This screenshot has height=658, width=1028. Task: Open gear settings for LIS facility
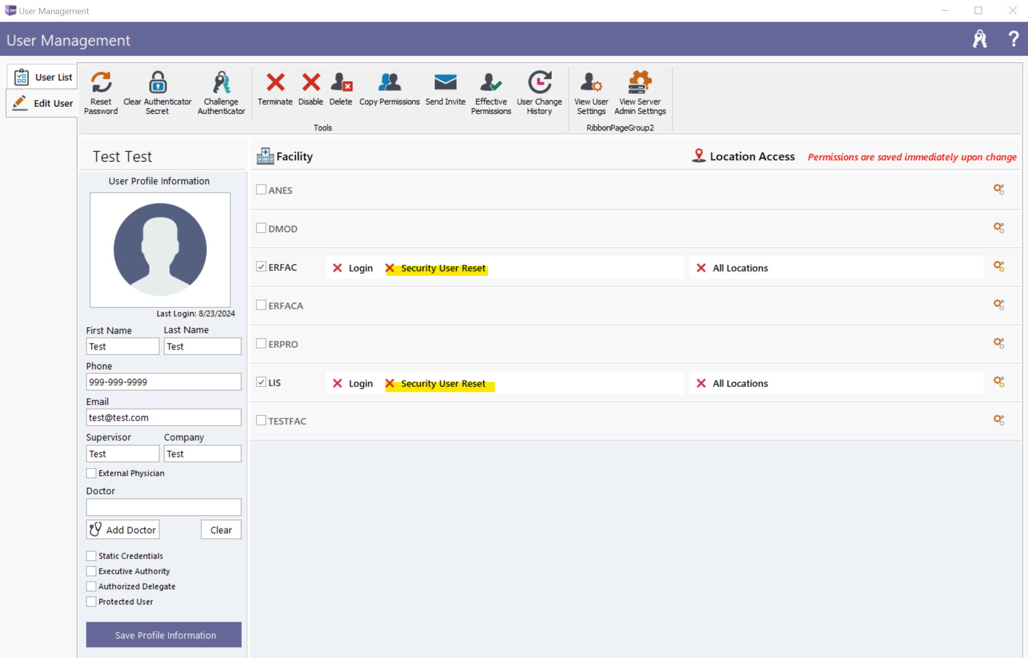tap(998, 381)
